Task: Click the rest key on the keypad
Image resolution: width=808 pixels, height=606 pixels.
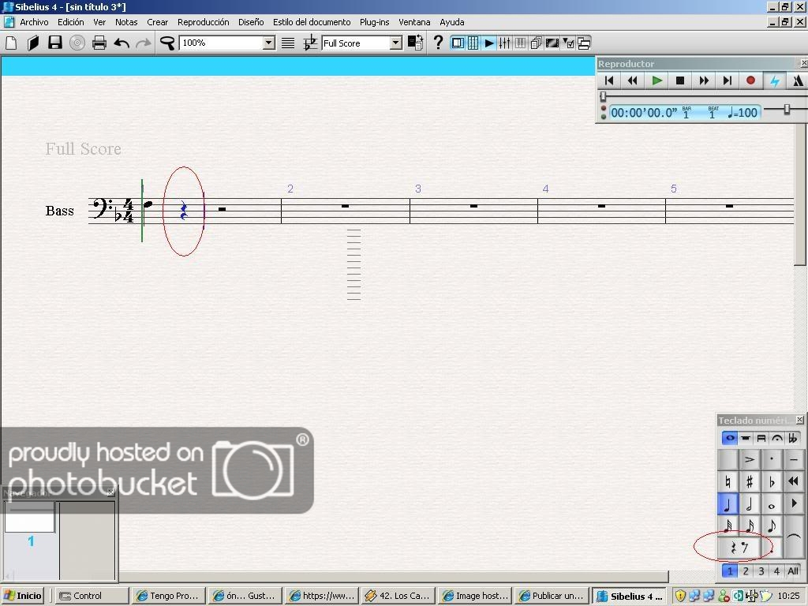Action: click(x=739, y=548)
